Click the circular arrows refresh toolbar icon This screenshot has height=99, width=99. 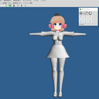click(25, 5)
